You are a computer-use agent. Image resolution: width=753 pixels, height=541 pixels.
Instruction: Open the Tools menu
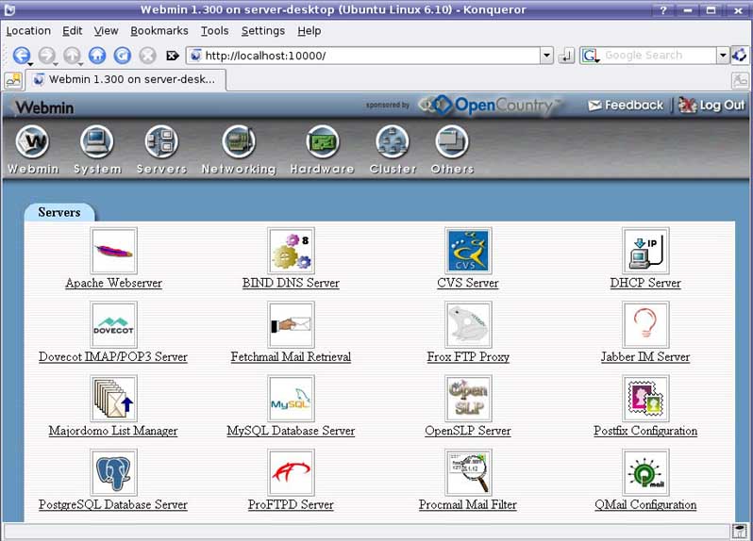(214, 31)
